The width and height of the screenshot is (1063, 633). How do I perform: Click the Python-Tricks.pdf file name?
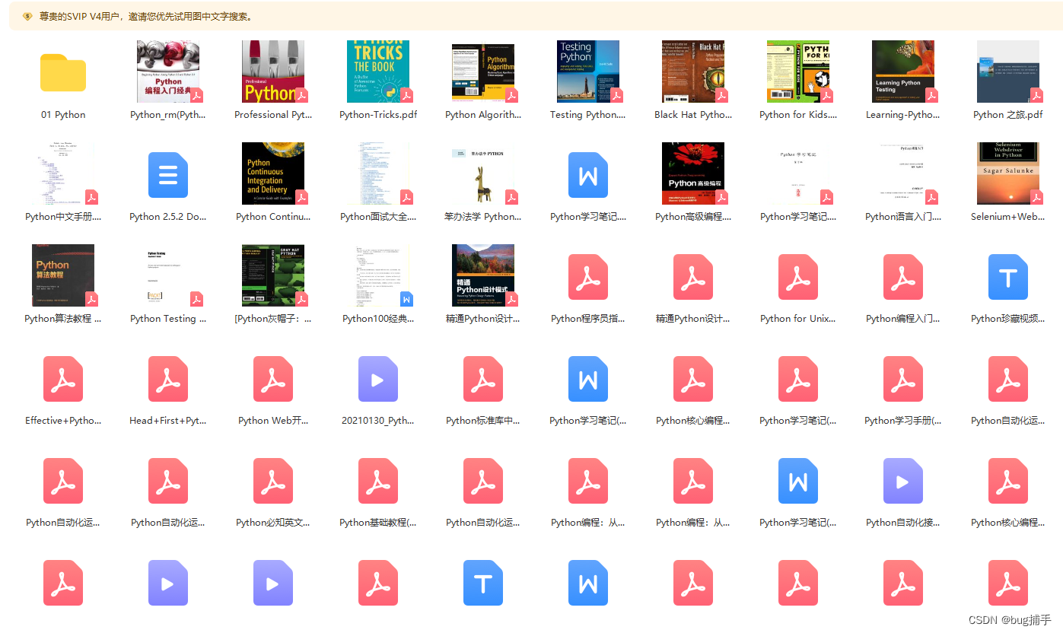coord(378,115)
